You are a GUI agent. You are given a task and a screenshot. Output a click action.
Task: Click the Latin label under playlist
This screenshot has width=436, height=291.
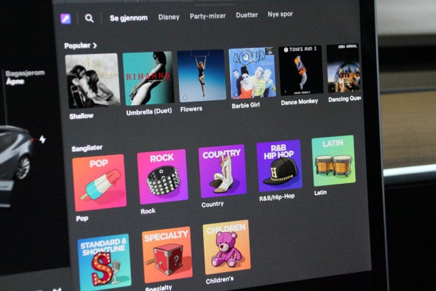point(320,192)
